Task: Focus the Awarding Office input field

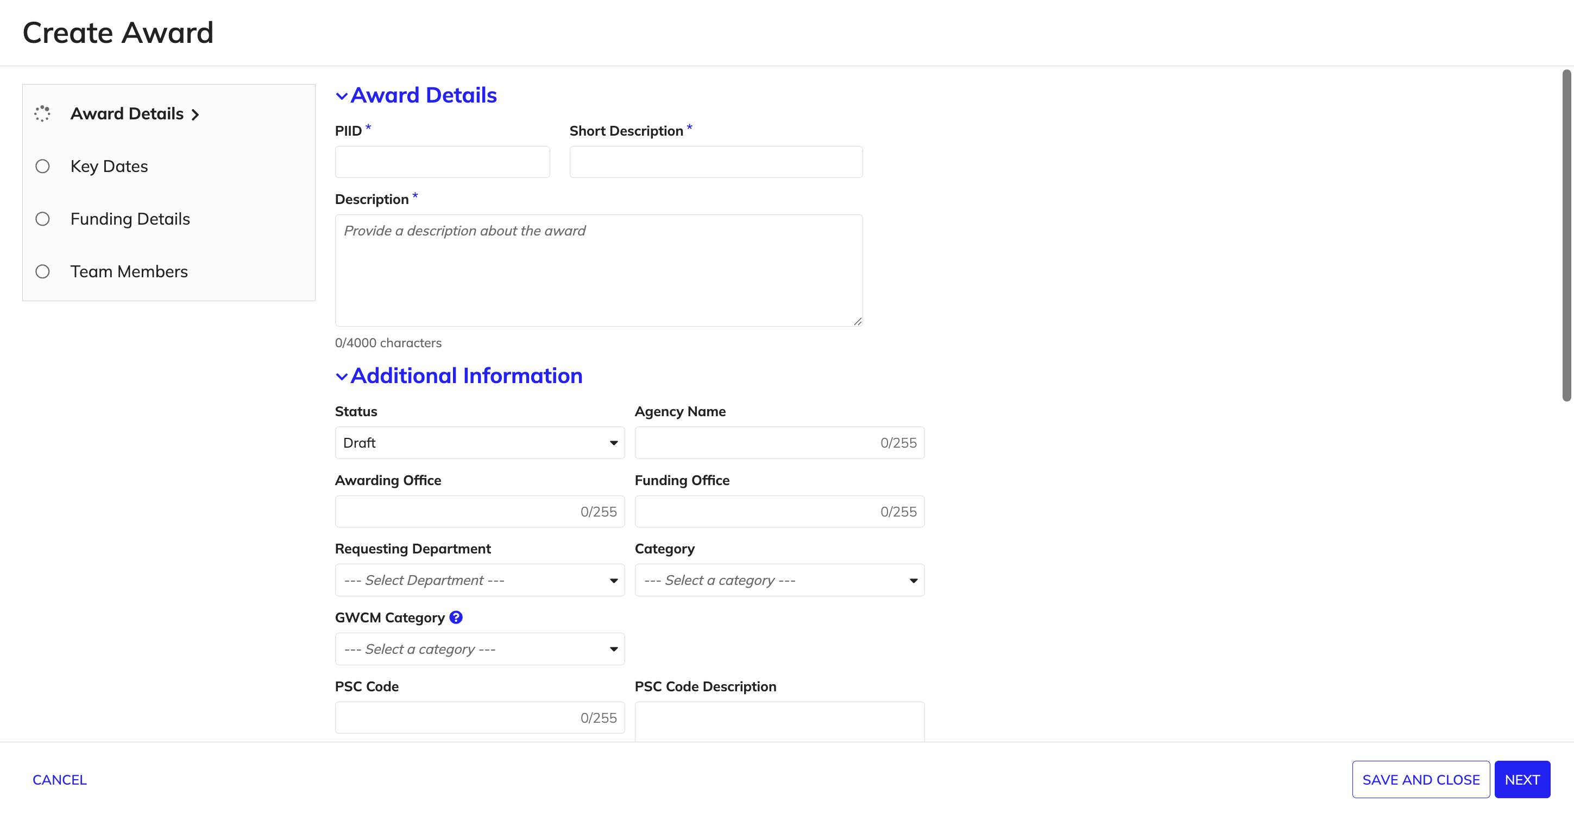Action: [480, 512]
